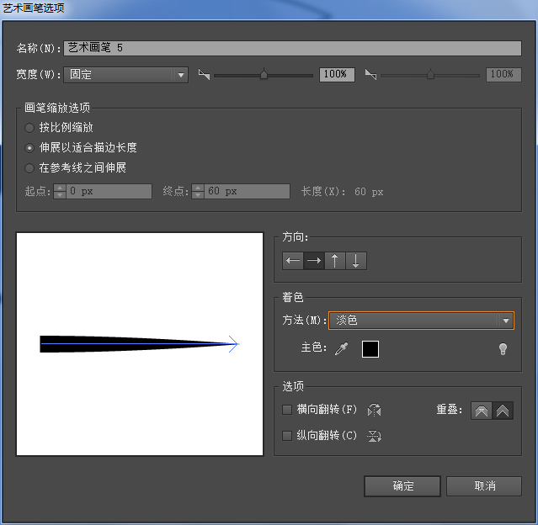Click the 名称 field with 艺术画笔 5
Screen dimensions: 538x525
click(293, 48)
